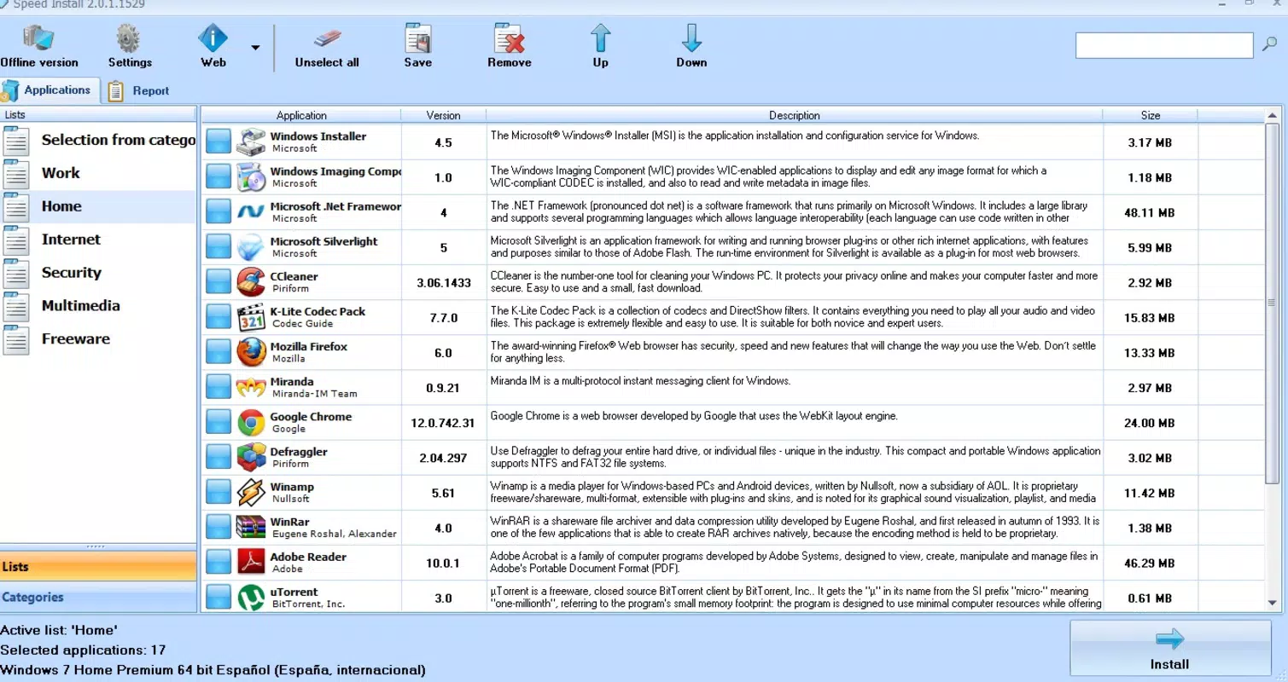Sort by Application column header

coord(301,115)
